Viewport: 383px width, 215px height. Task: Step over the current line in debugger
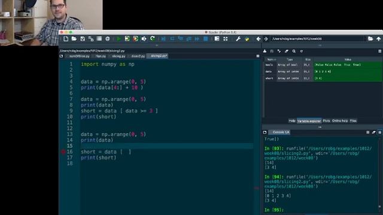[x=172, y=39]
